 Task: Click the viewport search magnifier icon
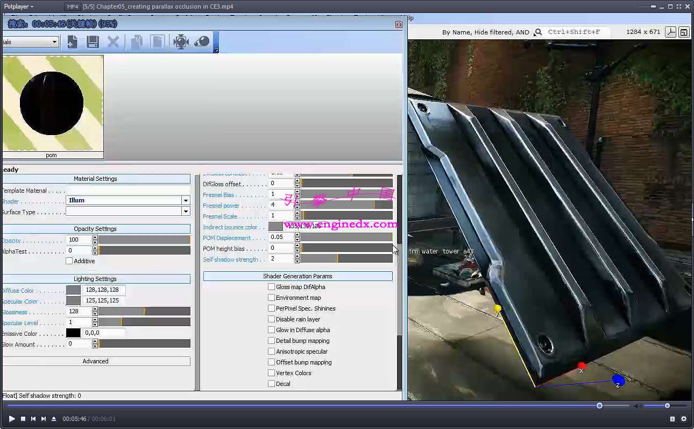538,32
